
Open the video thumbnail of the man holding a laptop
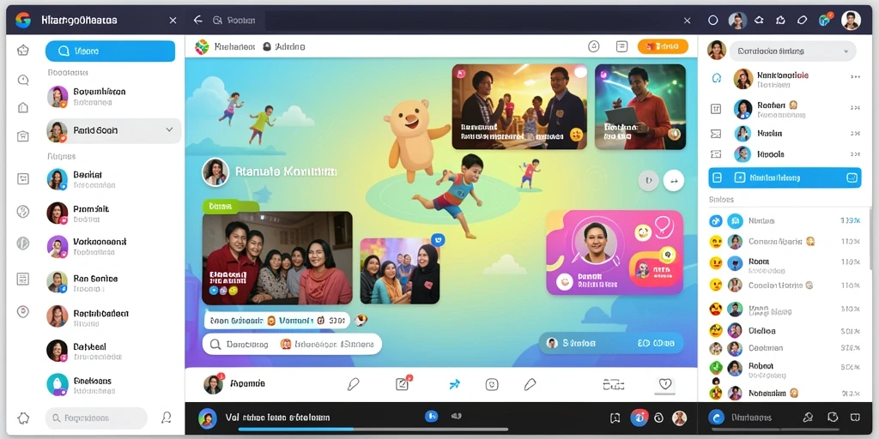tap(640, 106)
